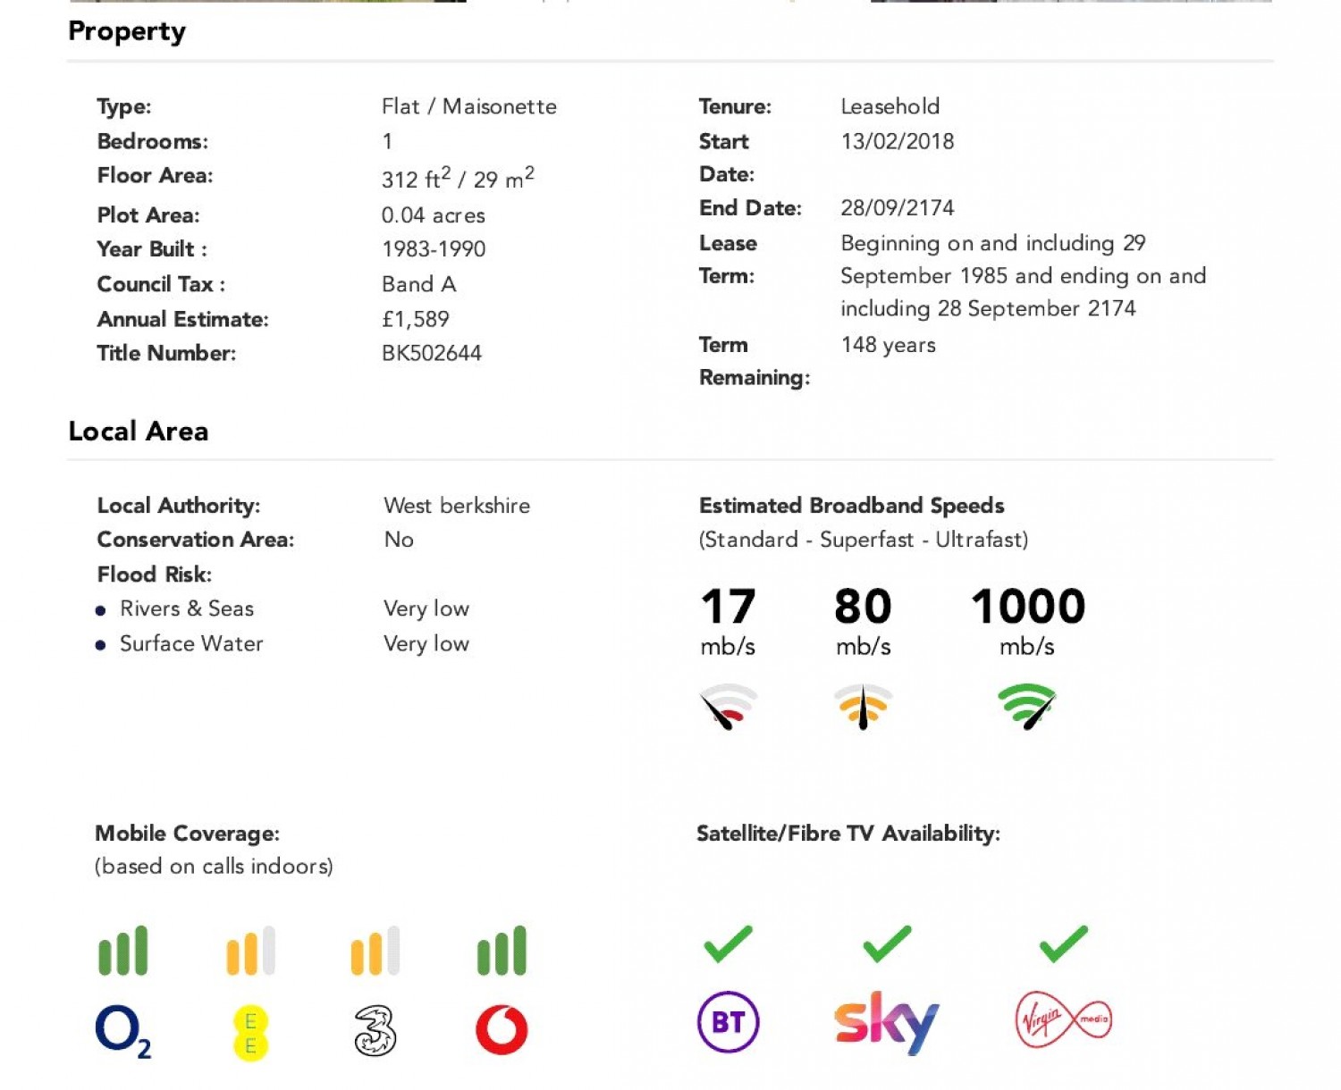Click the checkmark above Virgin Media
1341x1090 pixels.
pyautogui.click(x=1063, y=944)
